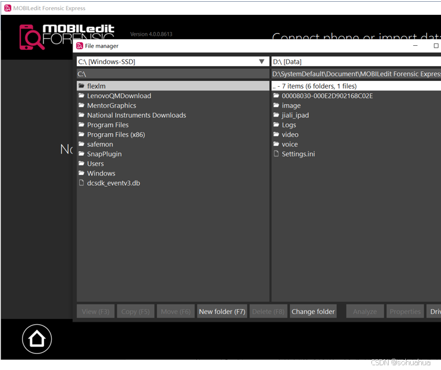Select the Logs folder icon
Viewport: 441px width, 370px height.
coord(276,124)
